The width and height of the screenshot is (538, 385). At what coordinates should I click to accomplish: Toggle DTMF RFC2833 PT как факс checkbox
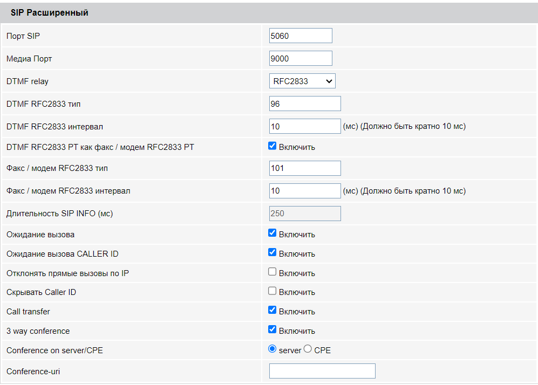[x=273, y=146]
